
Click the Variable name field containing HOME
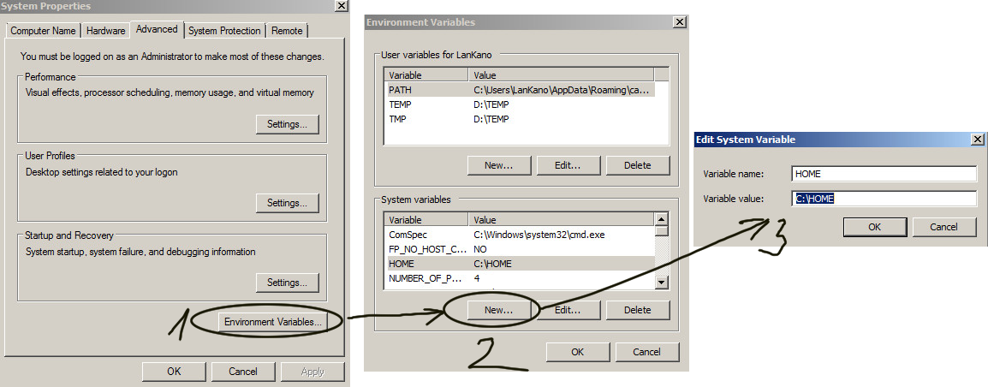[x=884, y=174]
